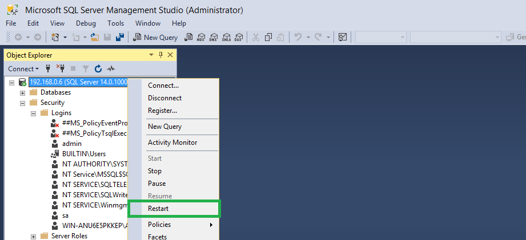Viewport: 526px width, 240px height.
Task: Click the Add New Item toolbar icon
Action: [x=75, y=37]
